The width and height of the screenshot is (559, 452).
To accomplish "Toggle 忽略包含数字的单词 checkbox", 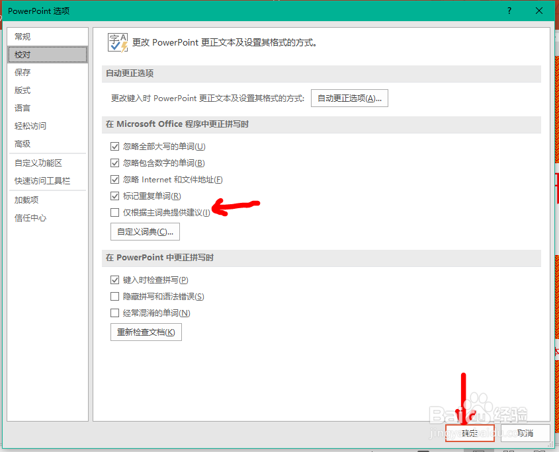I will pyautogui.click(x=114, y=163).
